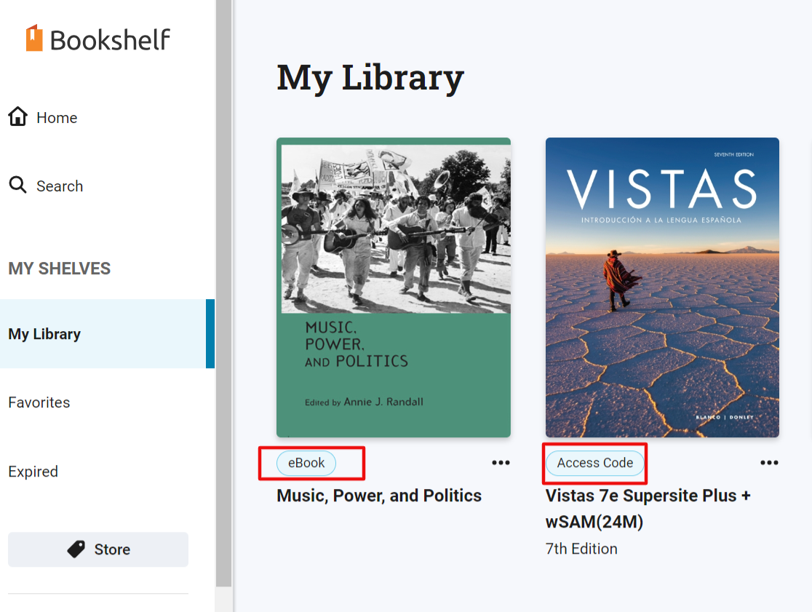Collapse the MY SHELVES section header
The width and height of the screenshot is (812, 612).
(x=59, y=268)
